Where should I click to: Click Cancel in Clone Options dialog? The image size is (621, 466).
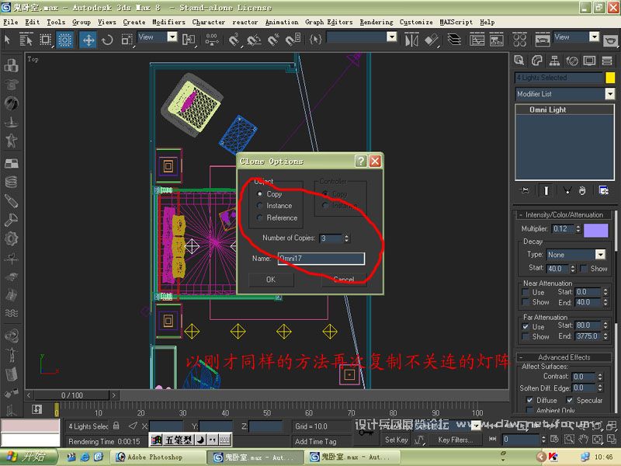pos(344,280)
